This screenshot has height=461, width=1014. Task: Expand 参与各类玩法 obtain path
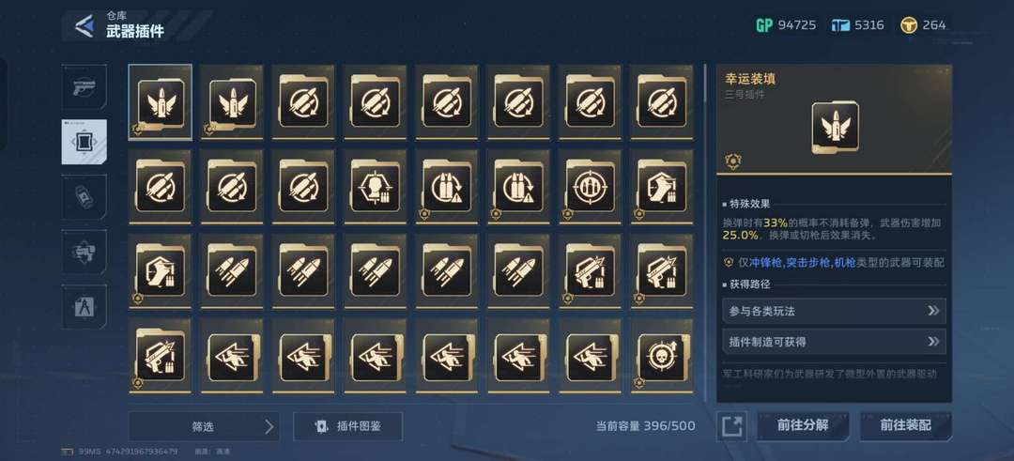[834, 311]
